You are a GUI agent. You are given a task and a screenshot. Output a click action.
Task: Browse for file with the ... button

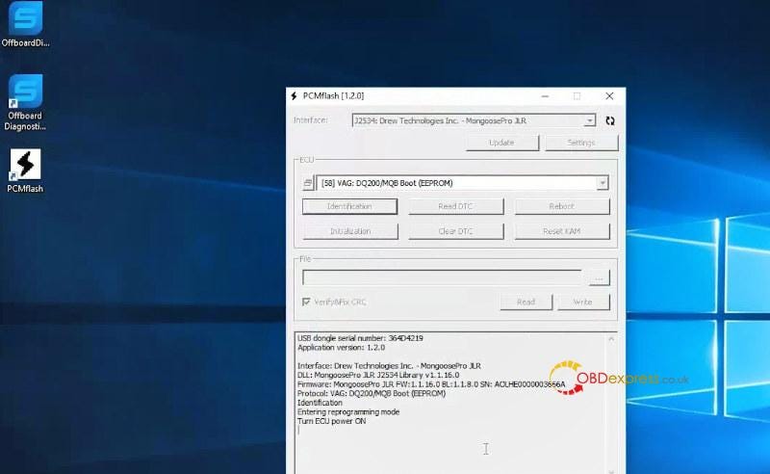click(x=599, y=277)
